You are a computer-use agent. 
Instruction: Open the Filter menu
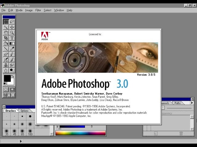click(38, 10)
